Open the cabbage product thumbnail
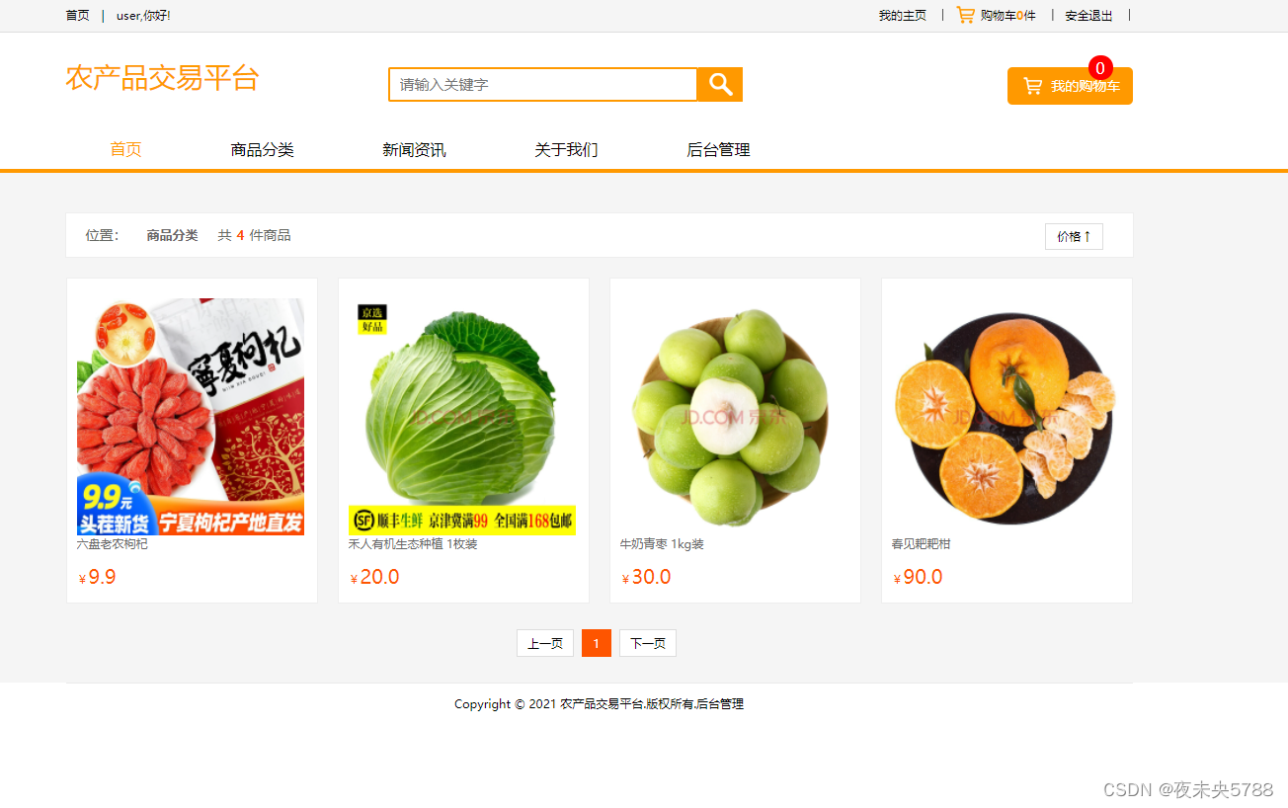Viewport: 1288px width, 808px height. click(462, 416)
